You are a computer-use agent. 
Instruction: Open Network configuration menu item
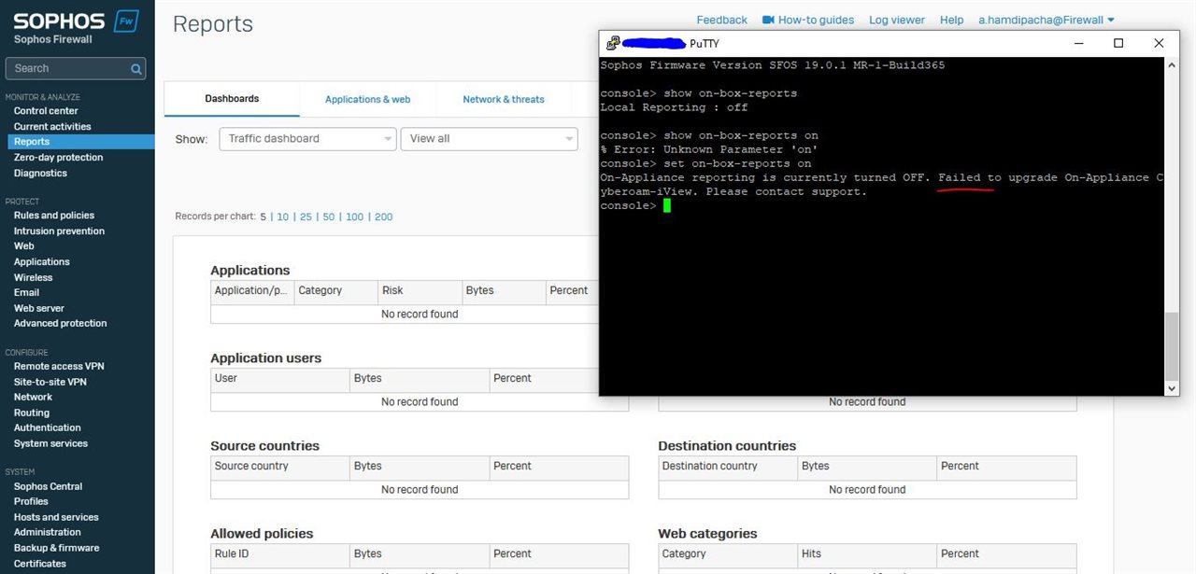(33, 398)
